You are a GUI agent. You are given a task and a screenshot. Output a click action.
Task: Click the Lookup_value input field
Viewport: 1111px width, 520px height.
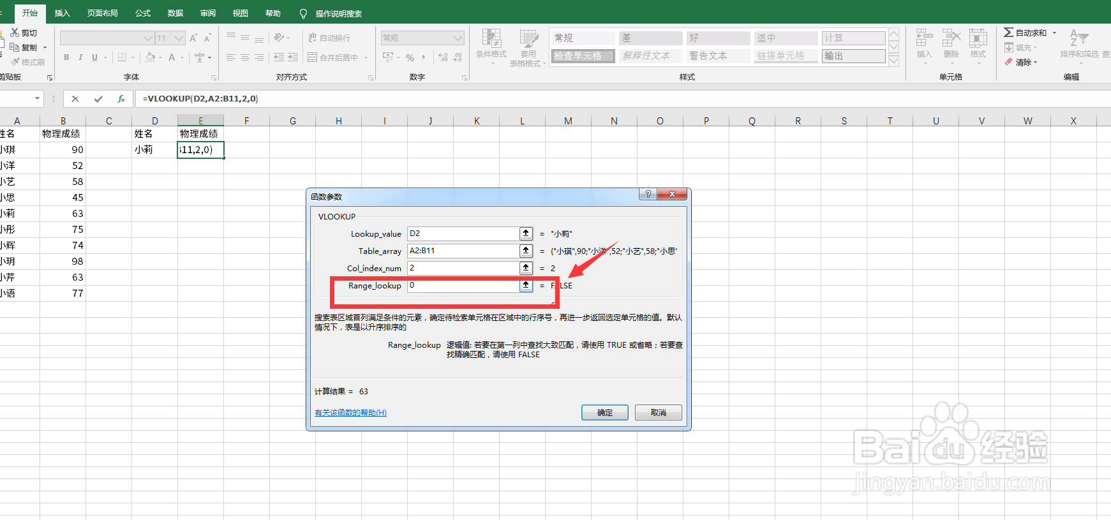coord(463,234)
